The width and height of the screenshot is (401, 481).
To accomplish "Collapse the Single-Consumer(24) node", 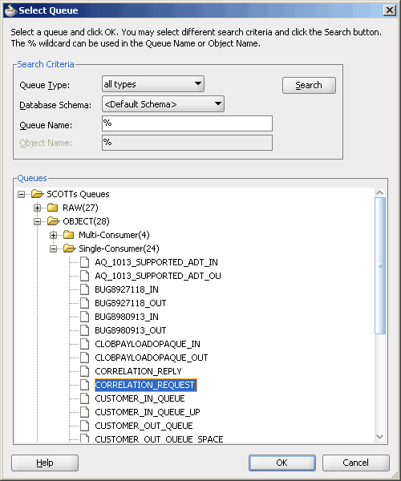I will [53, 249].
